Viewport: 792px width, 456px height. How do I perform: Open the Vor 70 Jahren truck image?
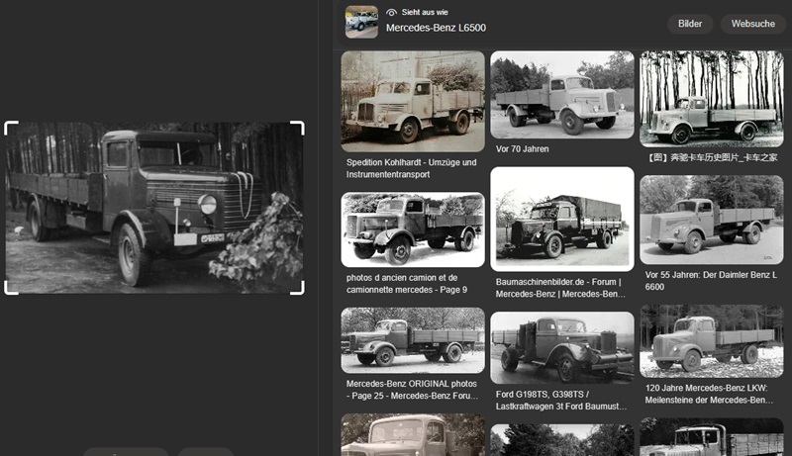pos(561,94)
